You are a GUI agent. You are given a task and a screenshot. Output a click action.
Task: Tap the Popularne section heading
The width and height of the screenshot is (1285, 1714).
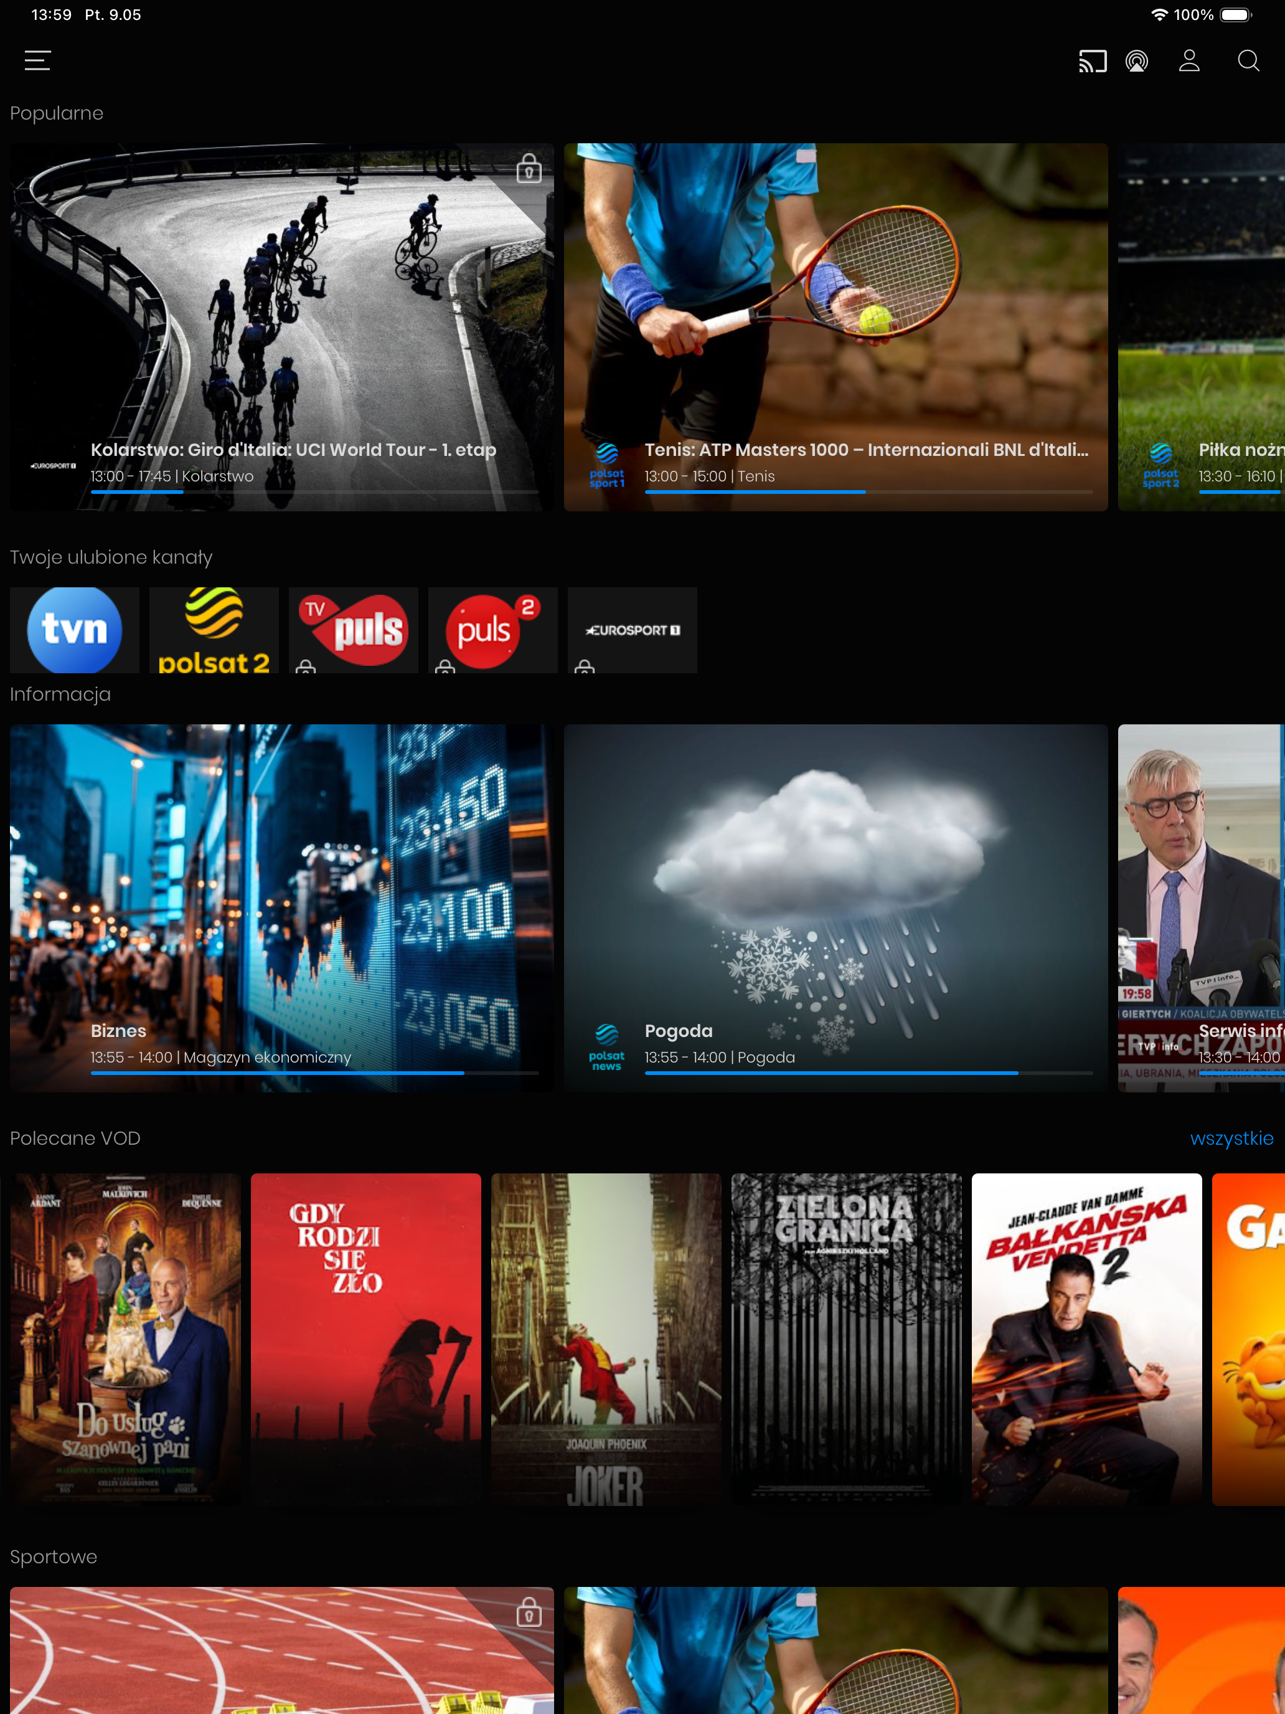coord(57,113)
